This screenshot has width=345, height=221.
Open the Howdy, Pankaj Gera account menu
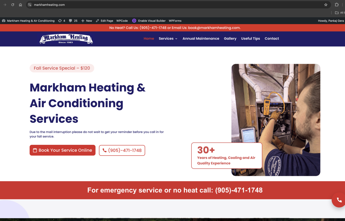[x=331, y=21]
